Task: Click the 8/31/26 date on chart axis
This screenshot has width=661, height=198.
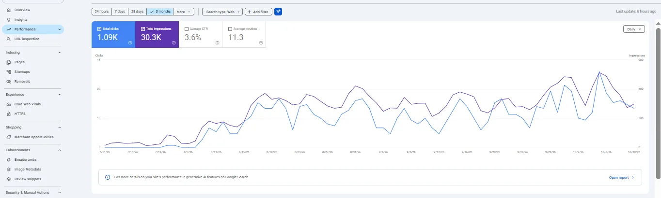Action: [x=356, y=152]
